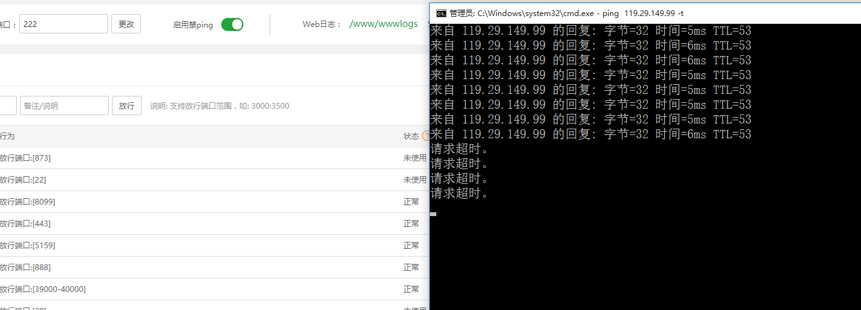The height and width of the screenshot is (310, 861).
Task: Click the 启用禁ping label text
Action: pos(193,24)
